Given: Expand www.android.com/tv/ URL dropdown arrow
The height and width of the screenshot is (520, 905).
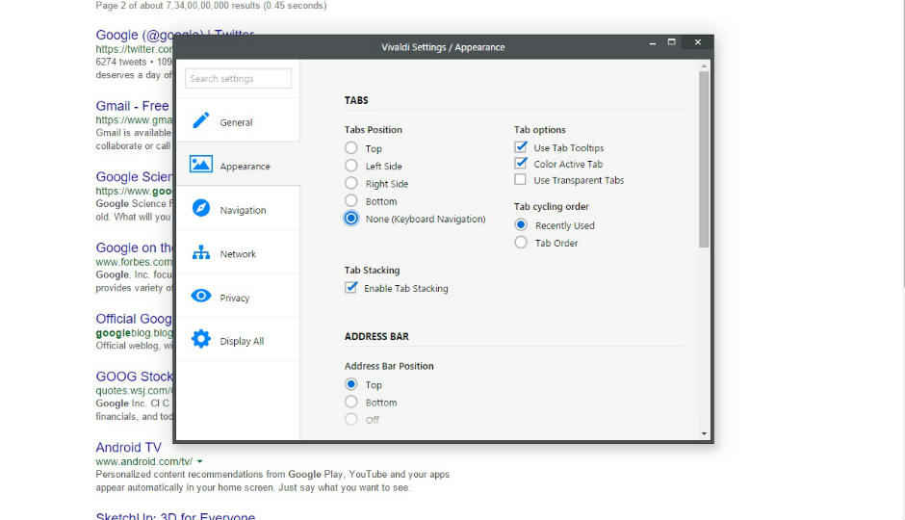Looking at the screenshot, I should [199, 461].
